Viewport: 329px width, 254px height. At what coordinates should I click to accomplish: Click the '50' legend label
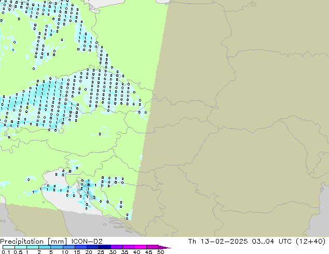pos(160,252)
